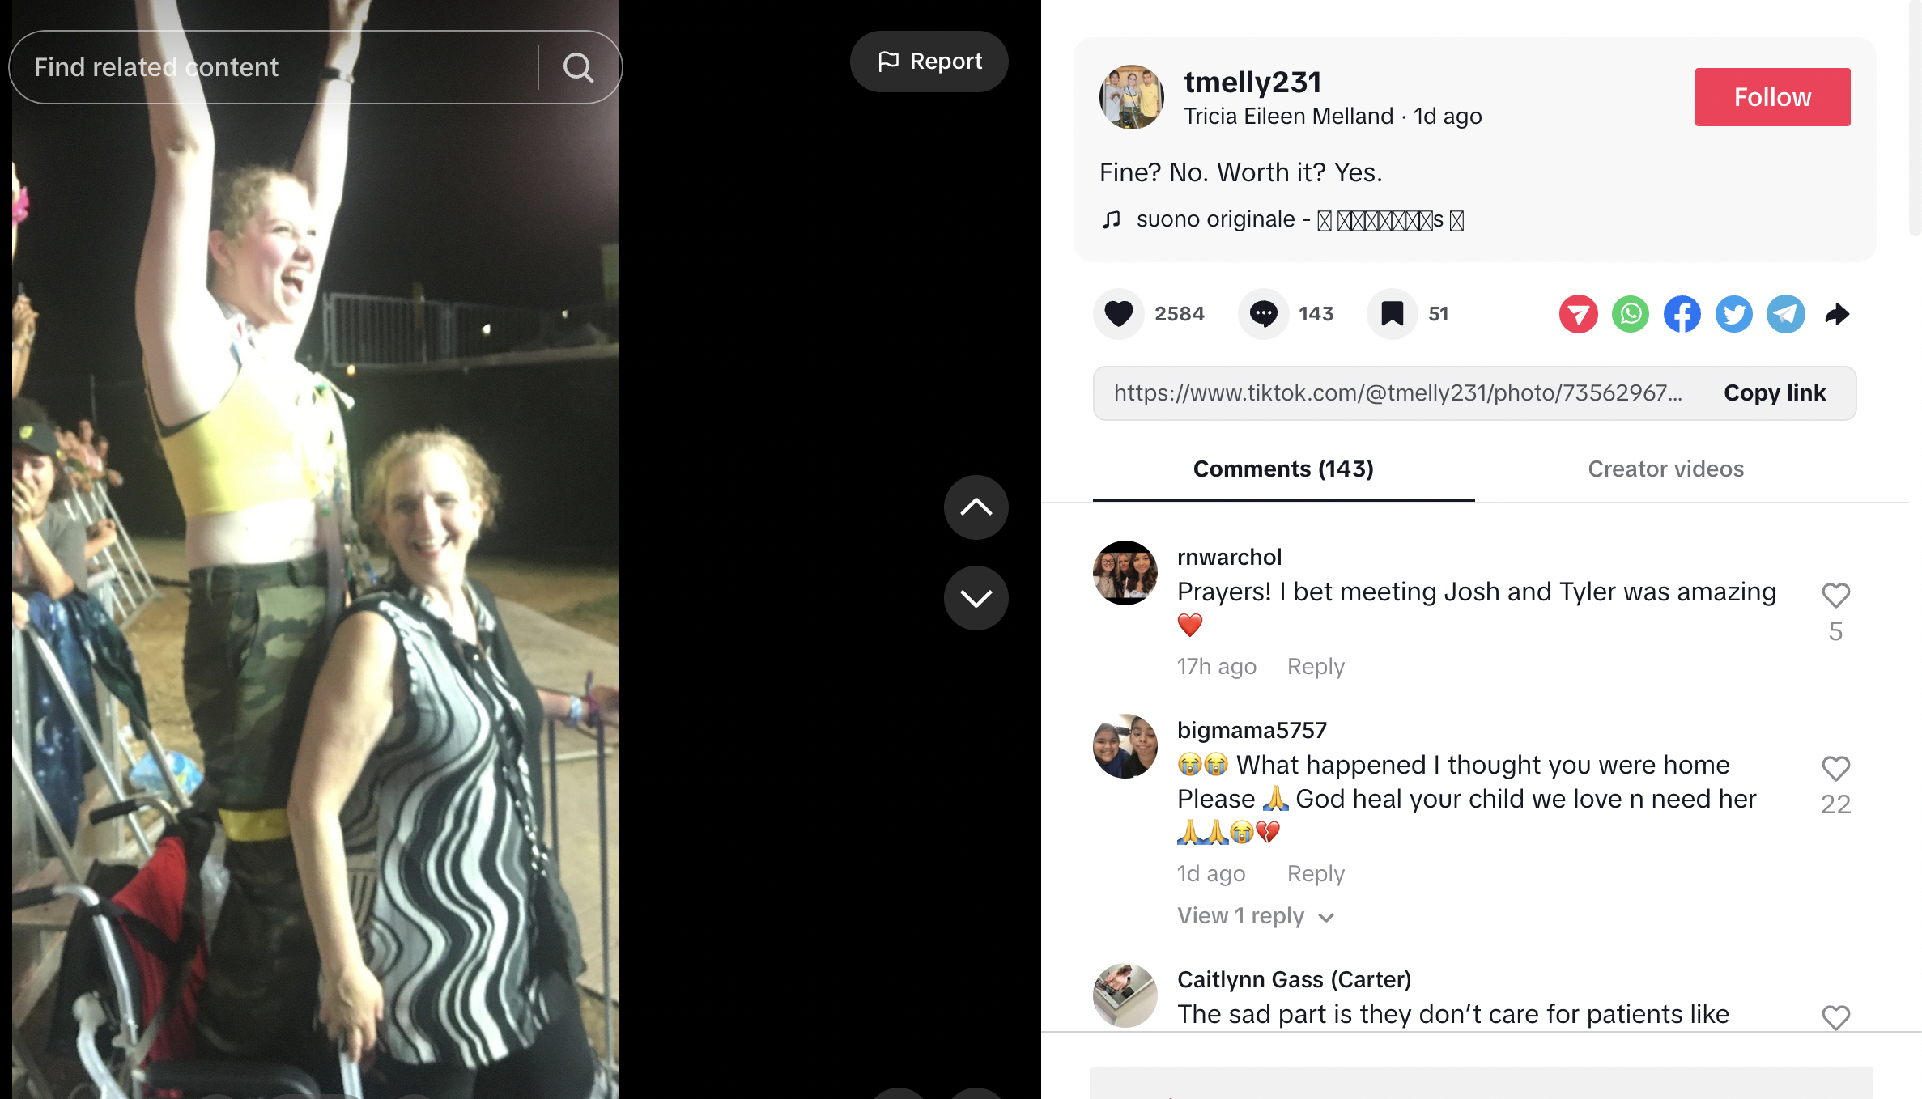Image resolution: width=1922 pixels, height=1099 pixels.
Task: Follow tmelly231
Action: pyautogui.click(x=1772, y=97)
